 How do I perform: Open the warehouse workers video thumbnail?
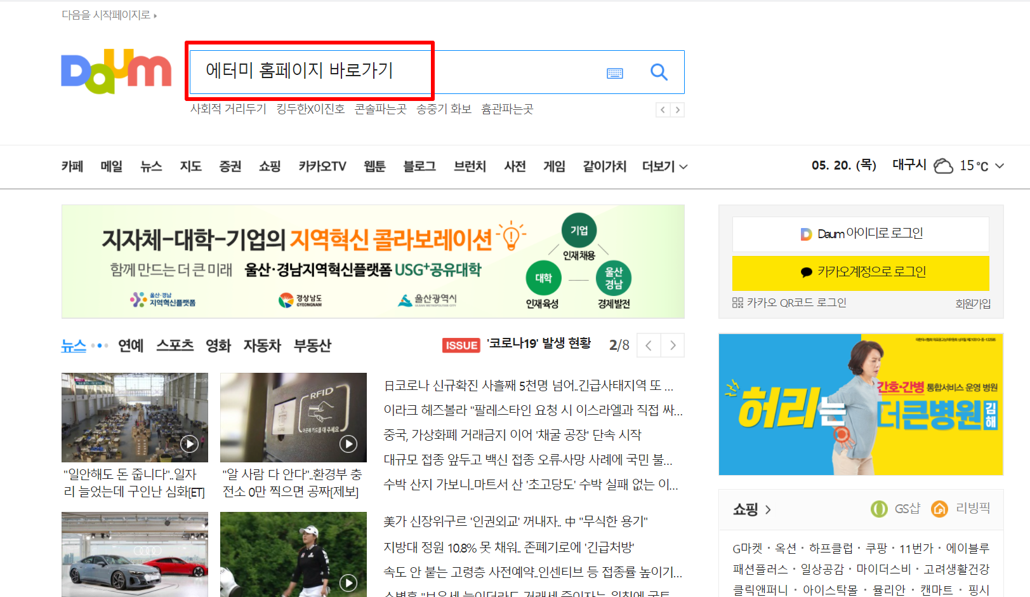click(x=135, y=417)
